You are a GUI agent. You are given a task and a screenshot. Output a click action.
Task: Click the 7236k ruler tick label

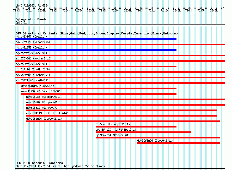coord(91,10)
